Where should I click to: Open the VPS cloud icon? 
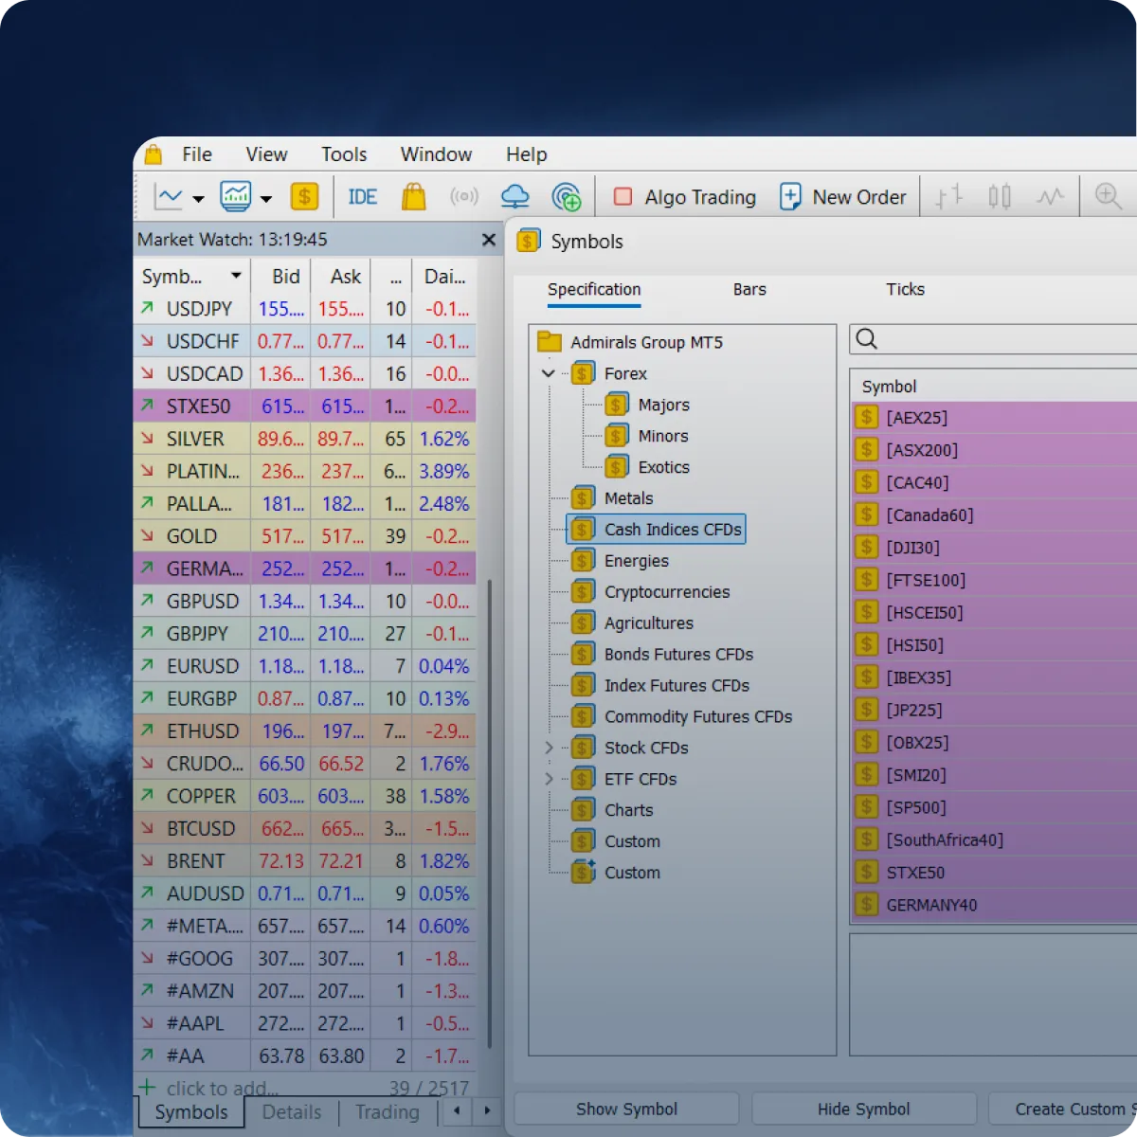pos(514,197)
